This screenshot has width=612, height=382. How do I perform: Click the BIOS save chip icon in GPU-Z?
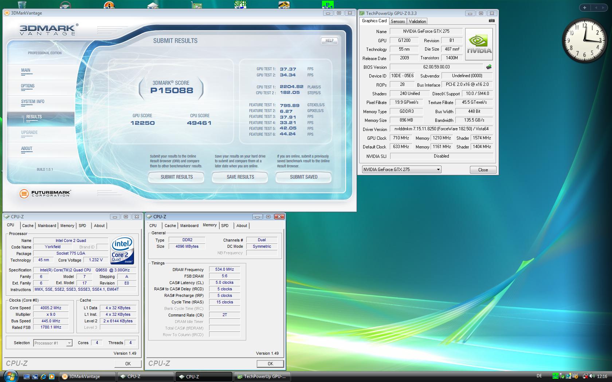point(489,67)
